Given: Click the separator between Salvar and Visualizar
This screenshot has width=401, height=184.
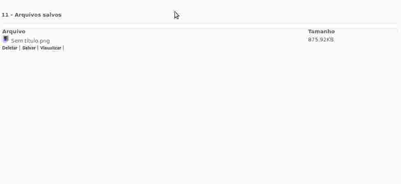Looking at the screenshot, I should pos(38,48).
